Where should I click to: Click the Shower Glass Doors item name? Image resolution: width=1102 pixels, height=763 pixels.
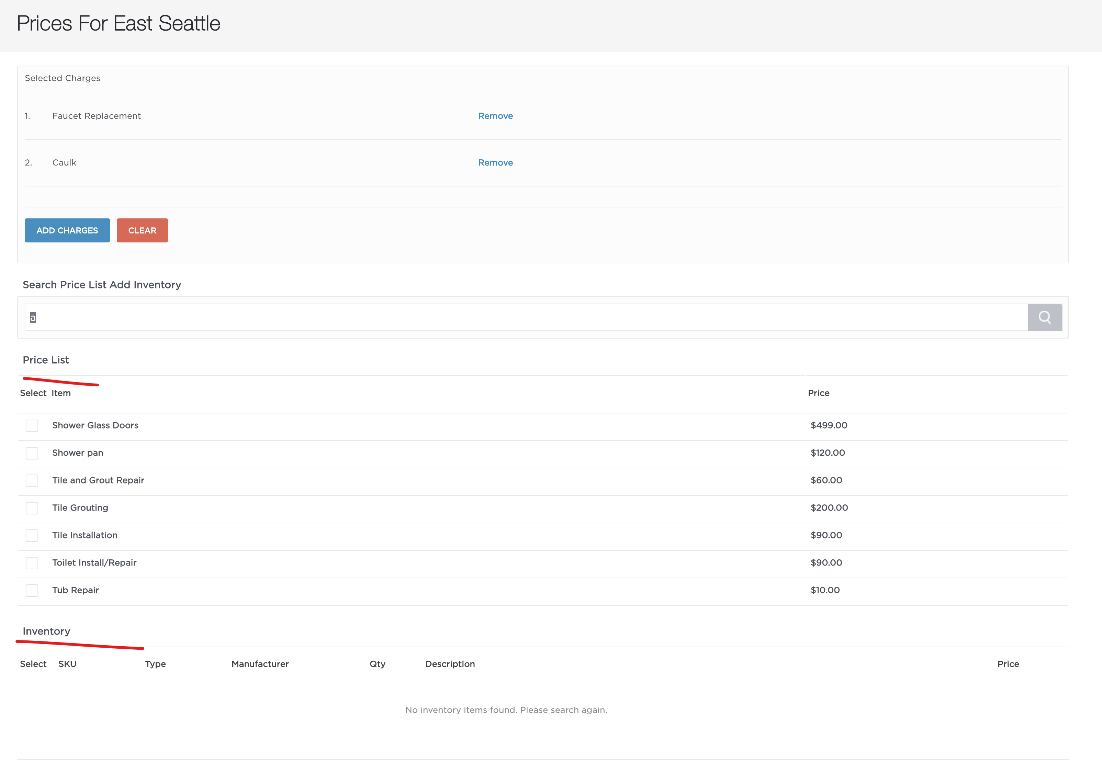pos(95,425)
